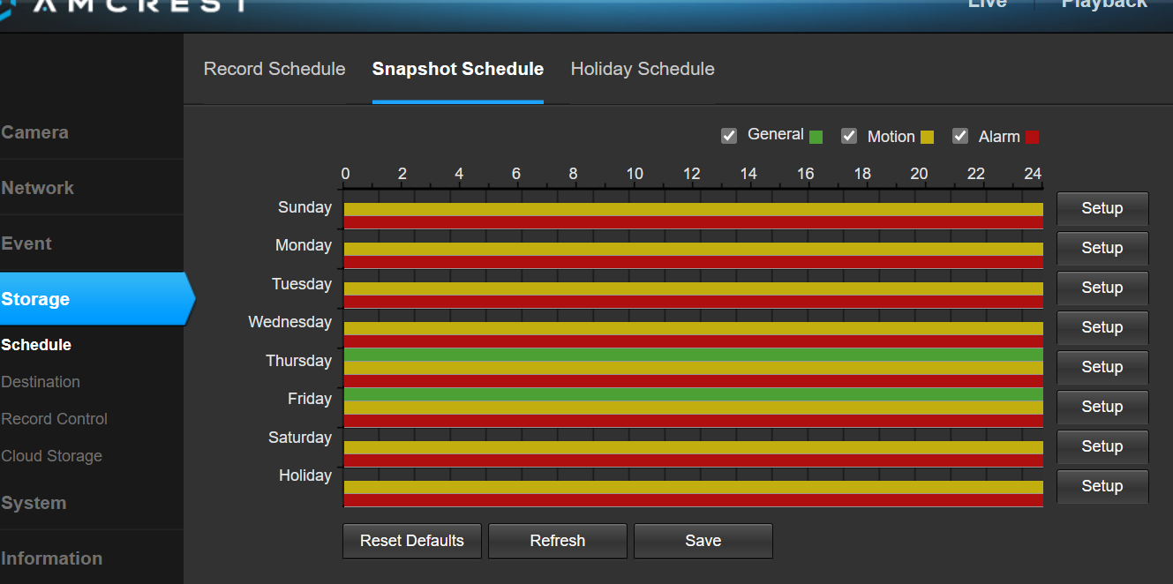The width and height of the screenshot is (1173, 584).
Task: Expand the System sidebar section
Action: [34, 503]
